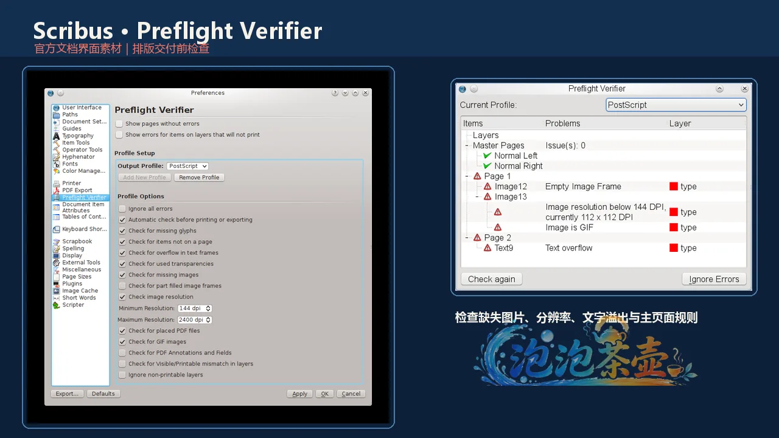The width and height of the screenshot is (779, 438).
Task: Click the Defaults button
Action: pos(103,394)
